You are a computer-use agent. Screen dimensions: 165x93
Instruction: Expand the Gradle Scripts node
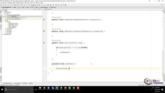click(x=3, y=34)
